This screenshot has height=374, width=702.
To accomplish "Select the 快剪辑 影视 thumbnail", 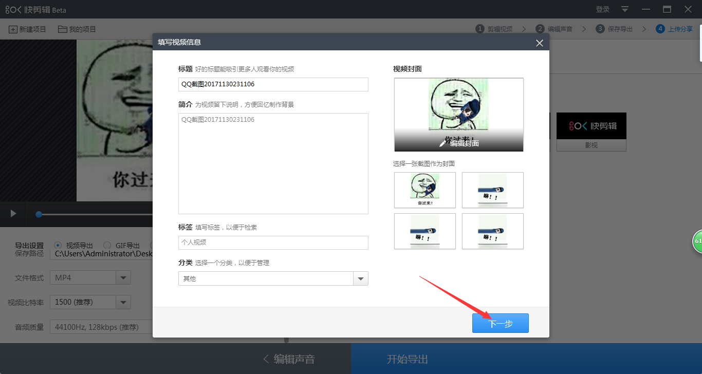I will [592, 132].
